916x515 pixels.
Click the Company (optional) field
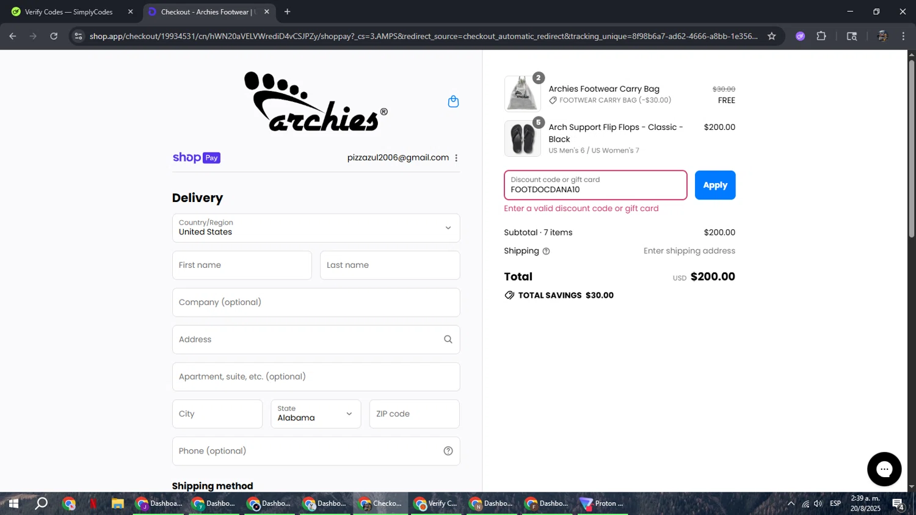[x=316, y=303]
